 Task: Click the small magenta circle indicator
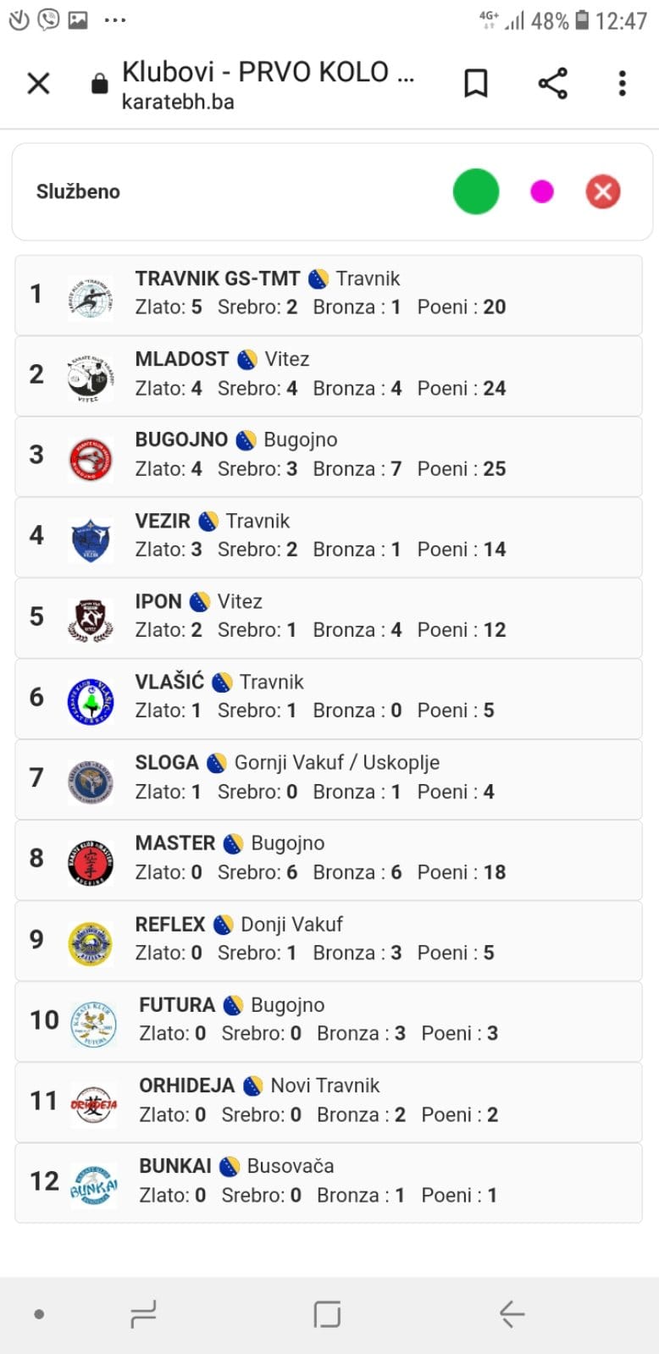(x=542, y=191)
